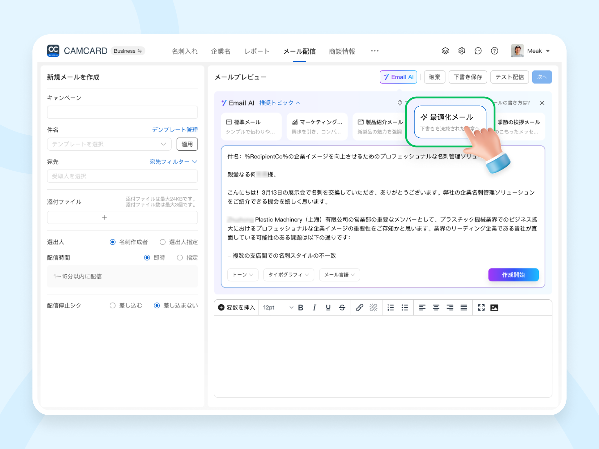Apply strikethrough formatting in the editor
The image size is (599, 449).
[x=342, y=307]
